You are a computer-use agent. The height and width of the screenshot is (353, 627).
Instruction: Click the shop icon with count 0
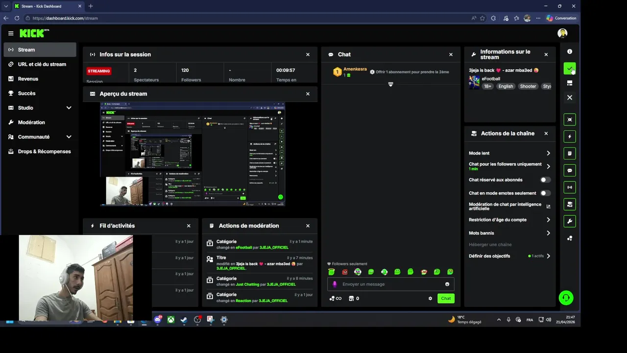tap(354, 299)
